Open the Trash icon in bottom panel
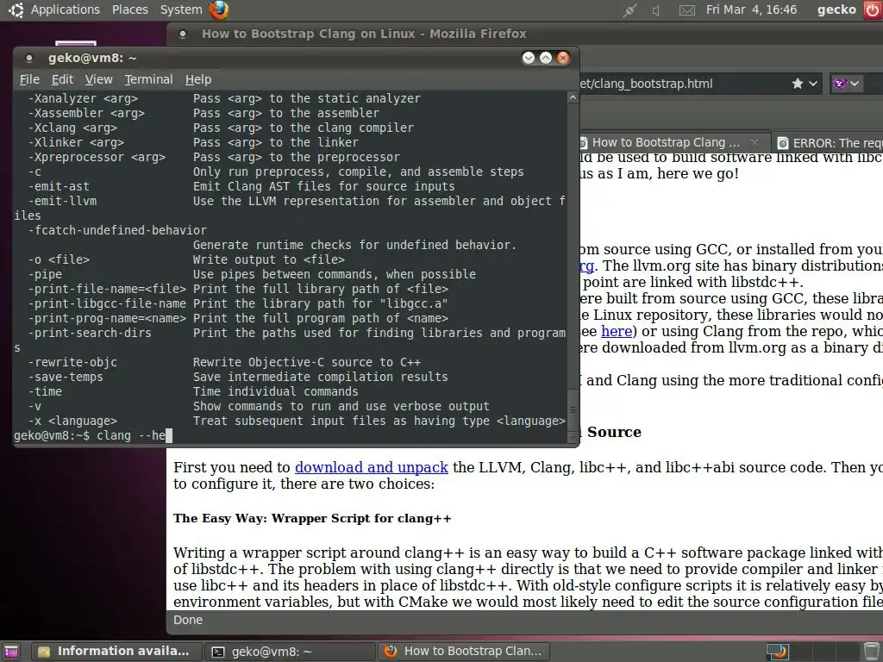This screenshot has height=662, width=883. (x=871, y=652)
